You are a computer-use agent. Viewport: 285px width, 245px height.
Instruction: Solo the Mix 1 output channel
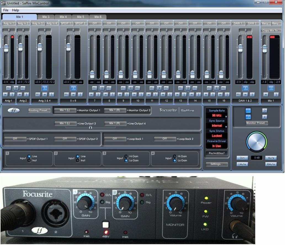click(x=276, y=95)
